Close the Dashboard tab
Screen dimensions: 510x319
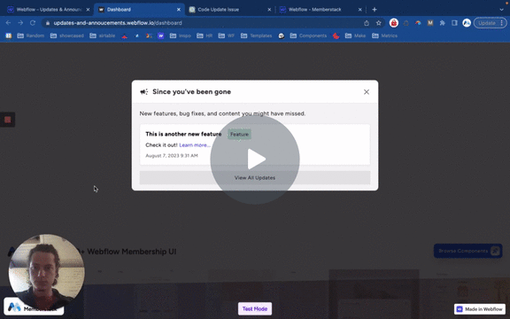pos(179,10)
